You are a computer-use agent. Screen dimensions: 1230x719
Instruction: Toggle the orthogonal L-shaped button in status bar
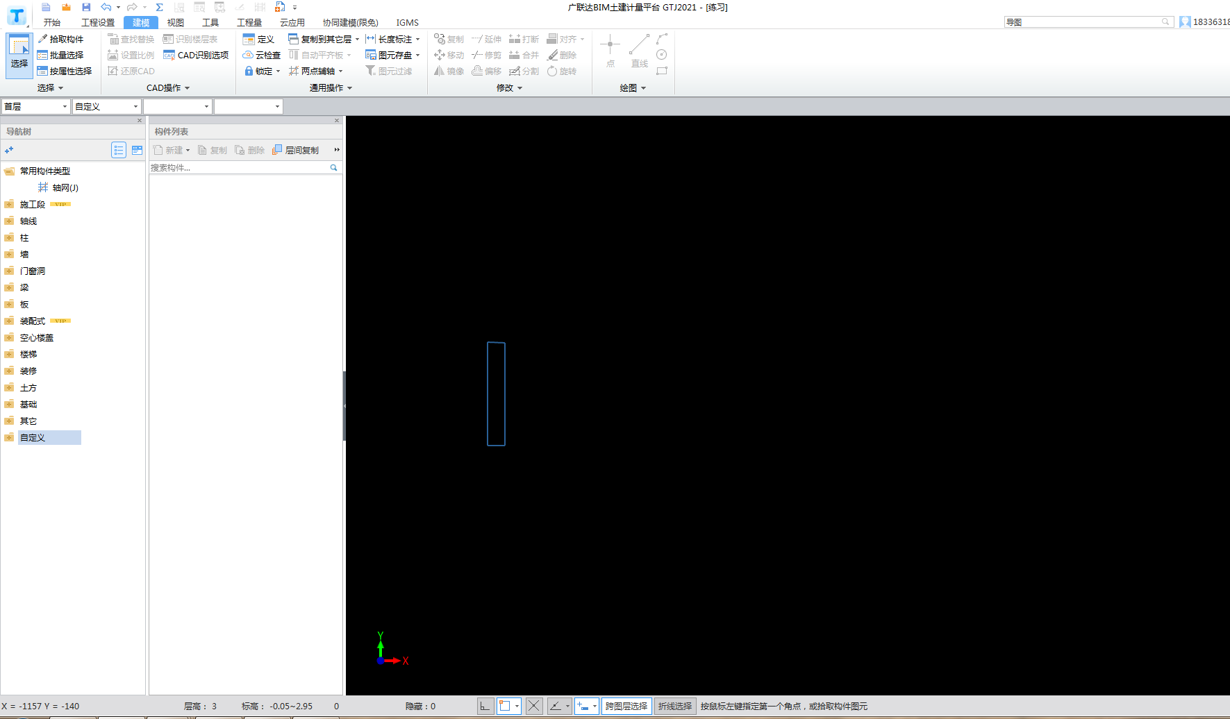[485, 706]
